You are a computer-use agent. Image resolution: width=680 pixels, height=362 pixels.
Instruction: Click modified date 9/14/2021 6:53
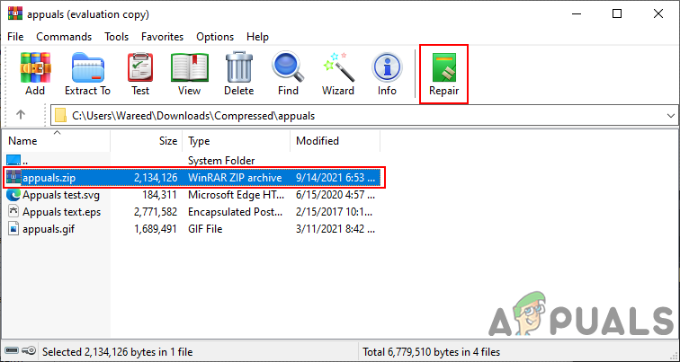coord(336,178)
